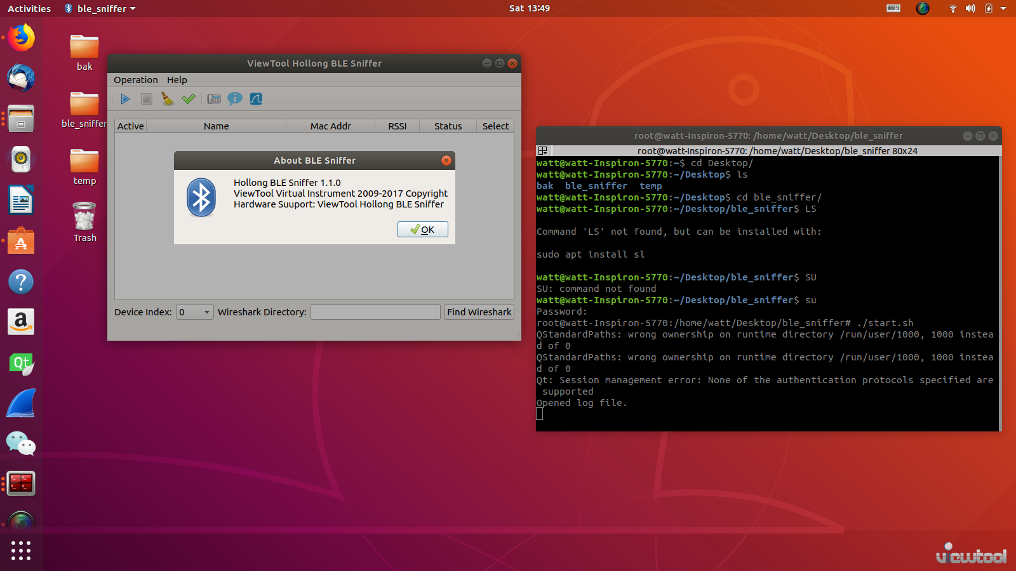The height and width of the screenshot is (571, 1016).
Task: Click the Active column header
Action: click(x=131, y=126)
